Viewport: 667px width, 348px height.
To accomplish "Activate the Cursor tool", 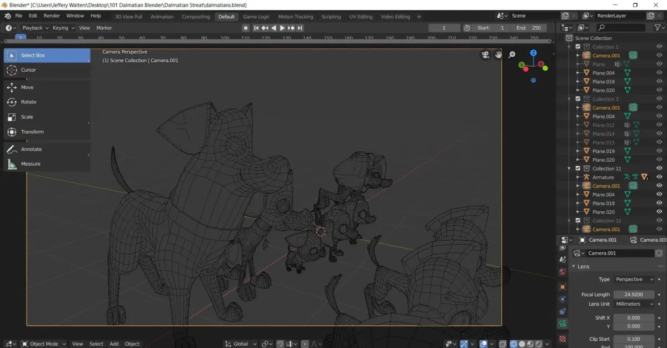I will click(x=47, y=70).
